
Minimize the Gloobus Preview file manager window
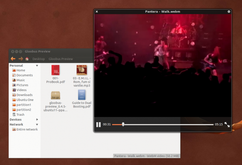click(x=17, y=52)
